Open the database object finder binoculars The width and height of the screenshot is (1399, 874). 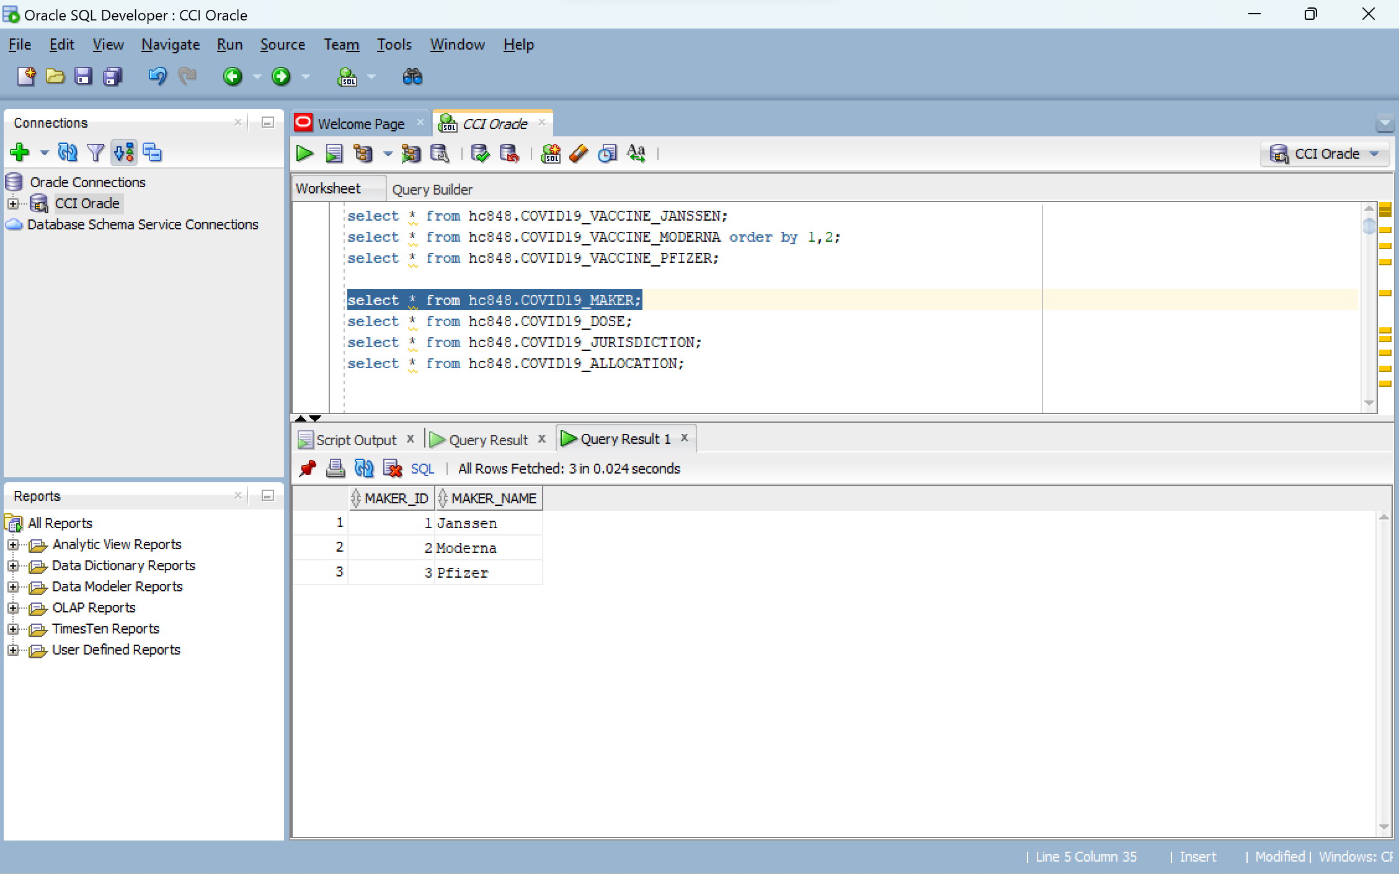(x=412, y=76)
